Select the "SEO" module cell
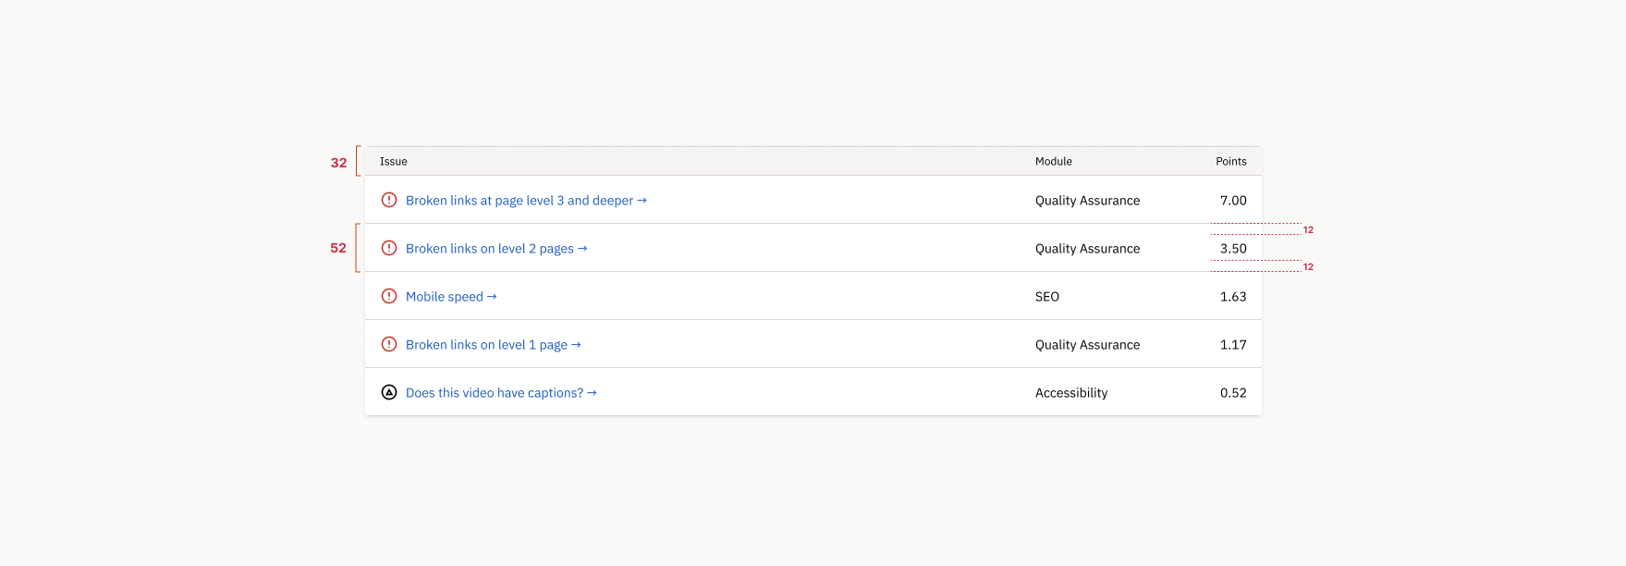The height and width of the screenshot is (566, 1626). (x=1047, y=297)
